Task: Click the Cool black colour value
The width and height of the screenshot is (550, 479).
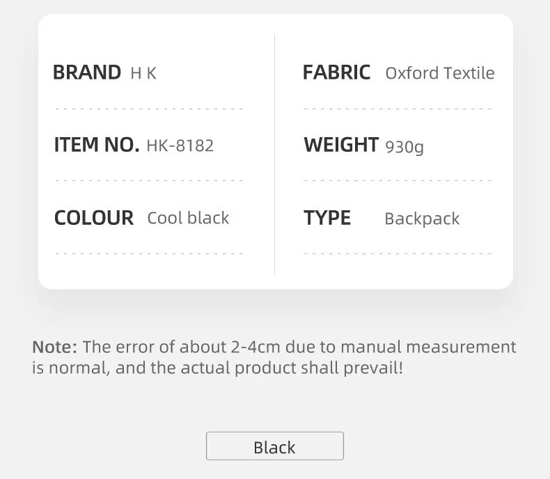Action: pyautogui.click(x=188, y=218)
